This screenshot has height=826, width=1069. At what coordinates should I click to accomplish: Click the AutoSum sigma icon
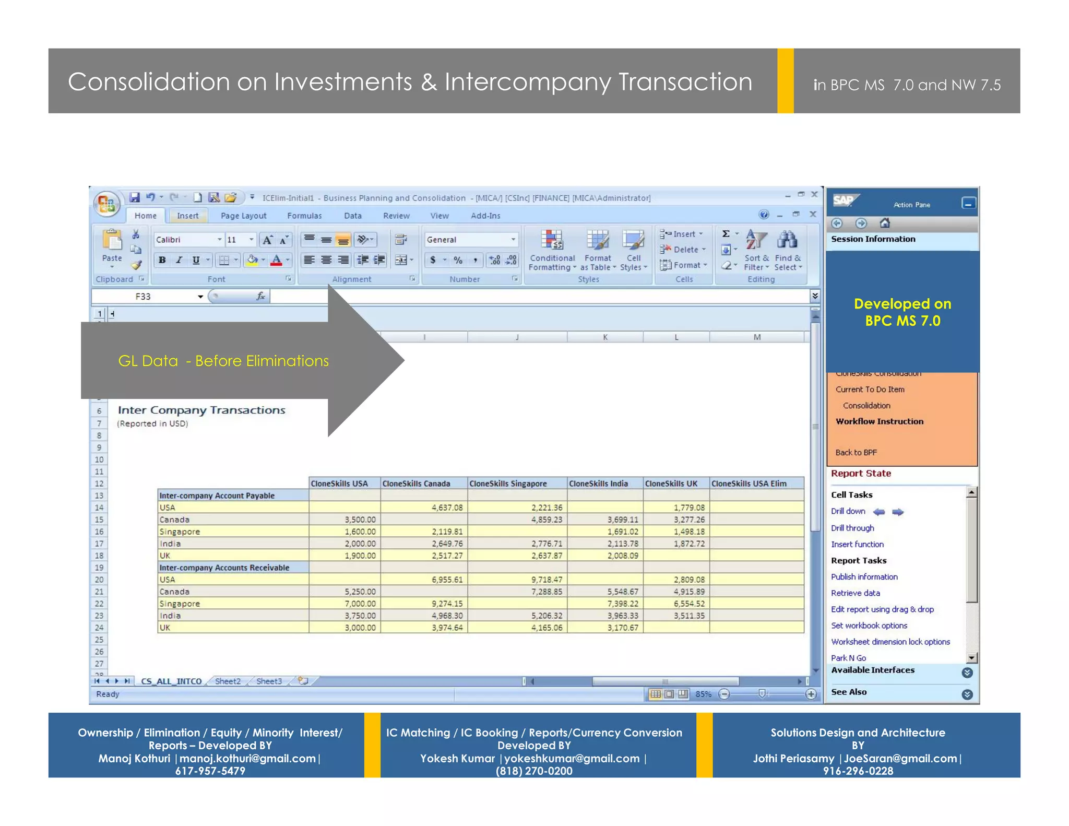coord(726,234)
